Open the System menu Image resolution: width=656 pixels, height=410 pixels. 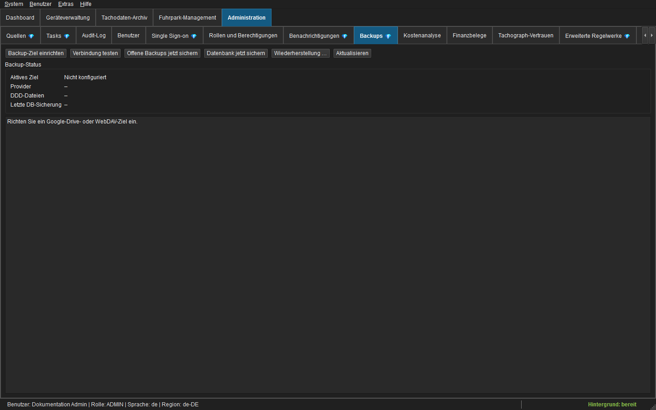click(14, 4)
